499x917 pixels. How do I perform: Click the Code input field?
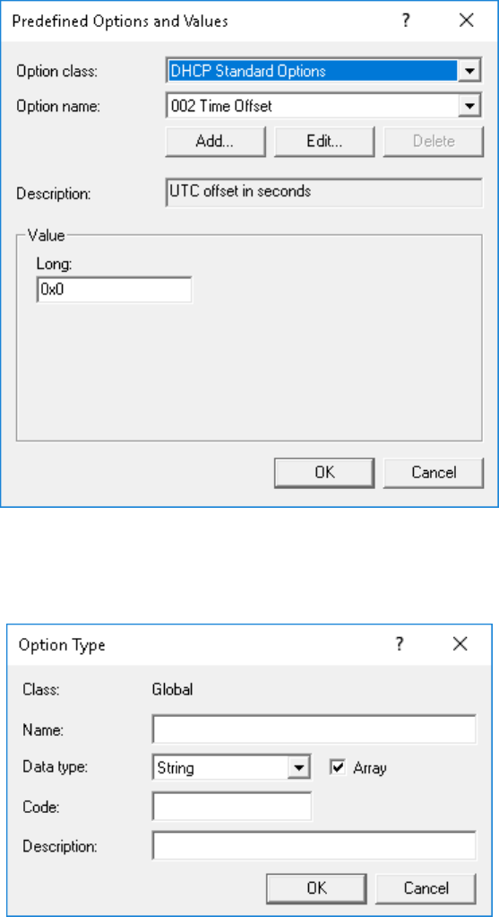pyautogui.click(x=232, y=807)
